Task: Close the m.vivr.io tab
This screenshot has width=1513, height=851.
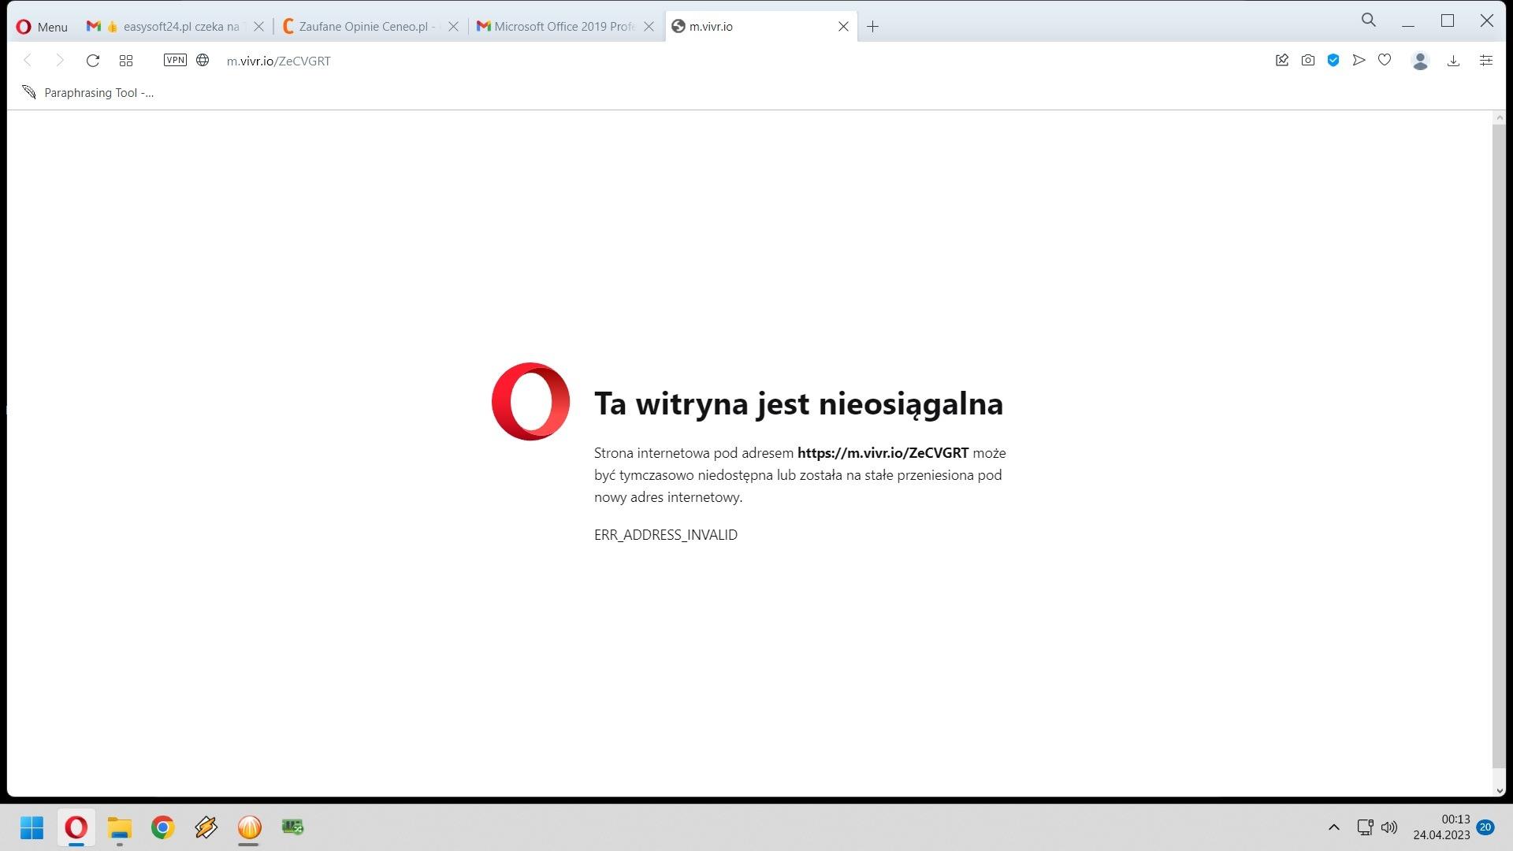Action: click(843, 27)
